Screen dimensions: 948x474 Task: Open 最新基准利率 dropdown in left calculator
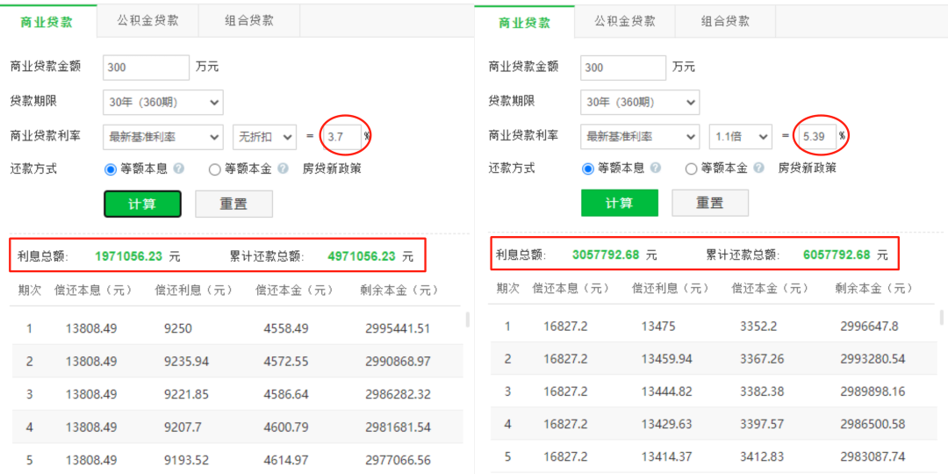pos(163,137)
